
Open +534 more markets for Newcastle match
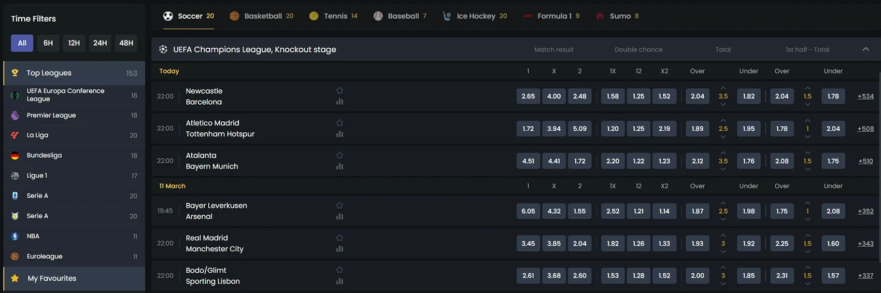click(x=865, y=96)
